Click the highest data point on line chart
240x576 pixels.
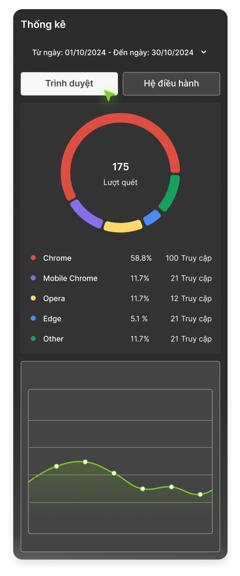(85, 462)
